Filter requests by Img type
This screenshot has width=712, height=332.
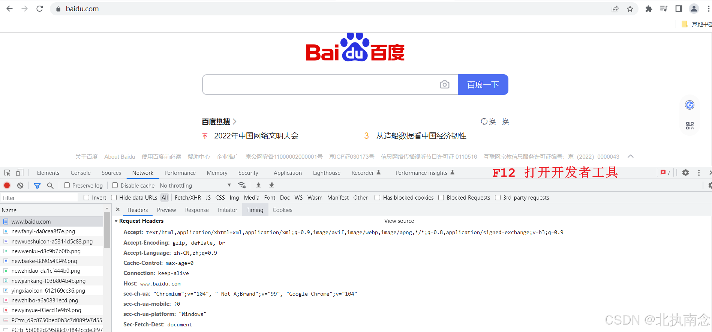coord(234,198)
